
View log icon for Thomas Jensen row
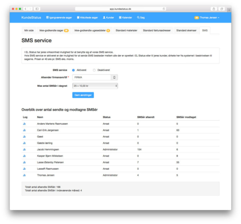click(24, 175)
